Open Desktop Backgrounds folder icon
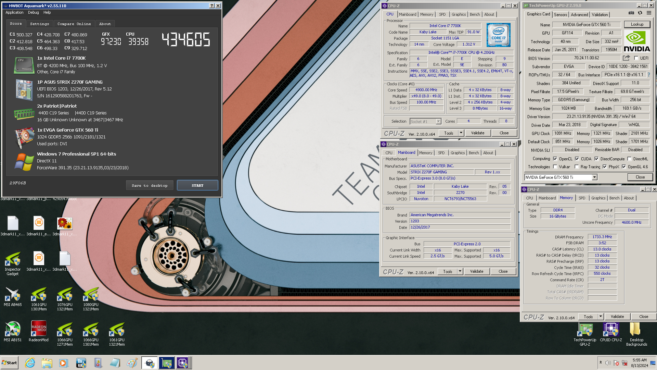 (x=636, y=334)
